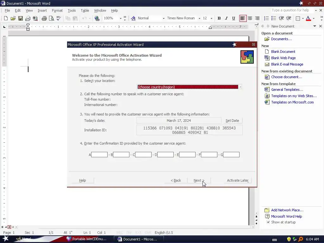This screenshot has height=243, width=324.
Task: Click the New Blank Document toolbar icon
Action: (x=6, y=18)
